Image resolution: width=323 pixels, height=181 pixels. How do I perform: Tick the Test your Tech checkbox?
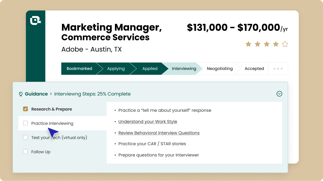pyautogui.click(x=25, y=137)
